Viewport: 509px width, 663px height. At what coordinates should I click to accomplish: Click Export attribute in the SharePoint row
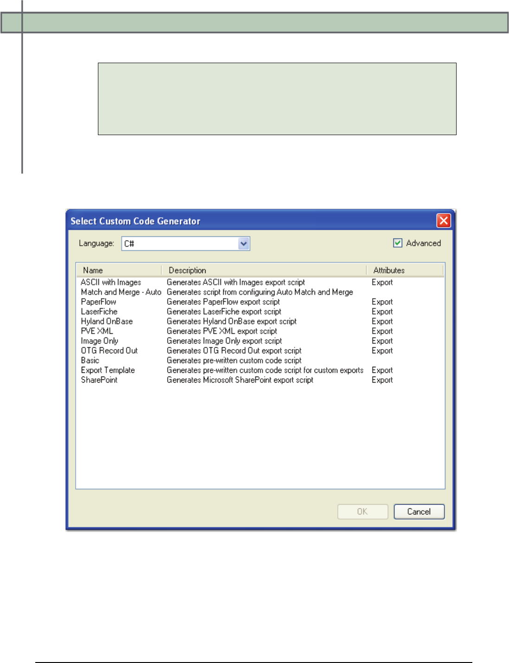tap(382, 380)
